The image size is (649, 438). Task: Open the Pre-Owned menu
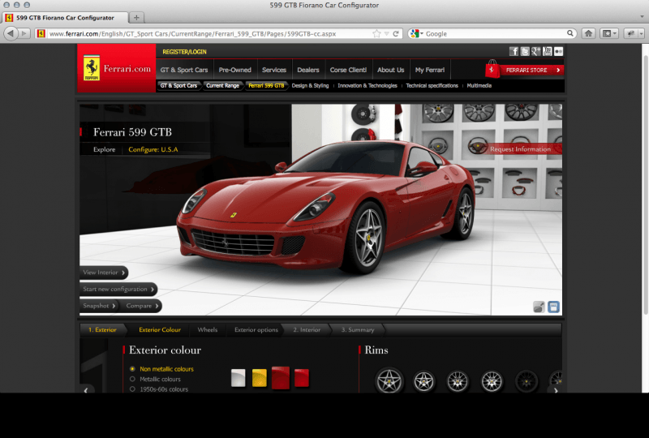coord(235,70)
